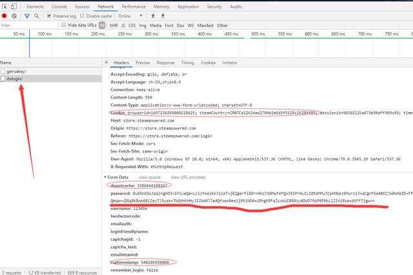413x275 pixels.
Task: Export HAR file download arrow
Action: point(163,15)
